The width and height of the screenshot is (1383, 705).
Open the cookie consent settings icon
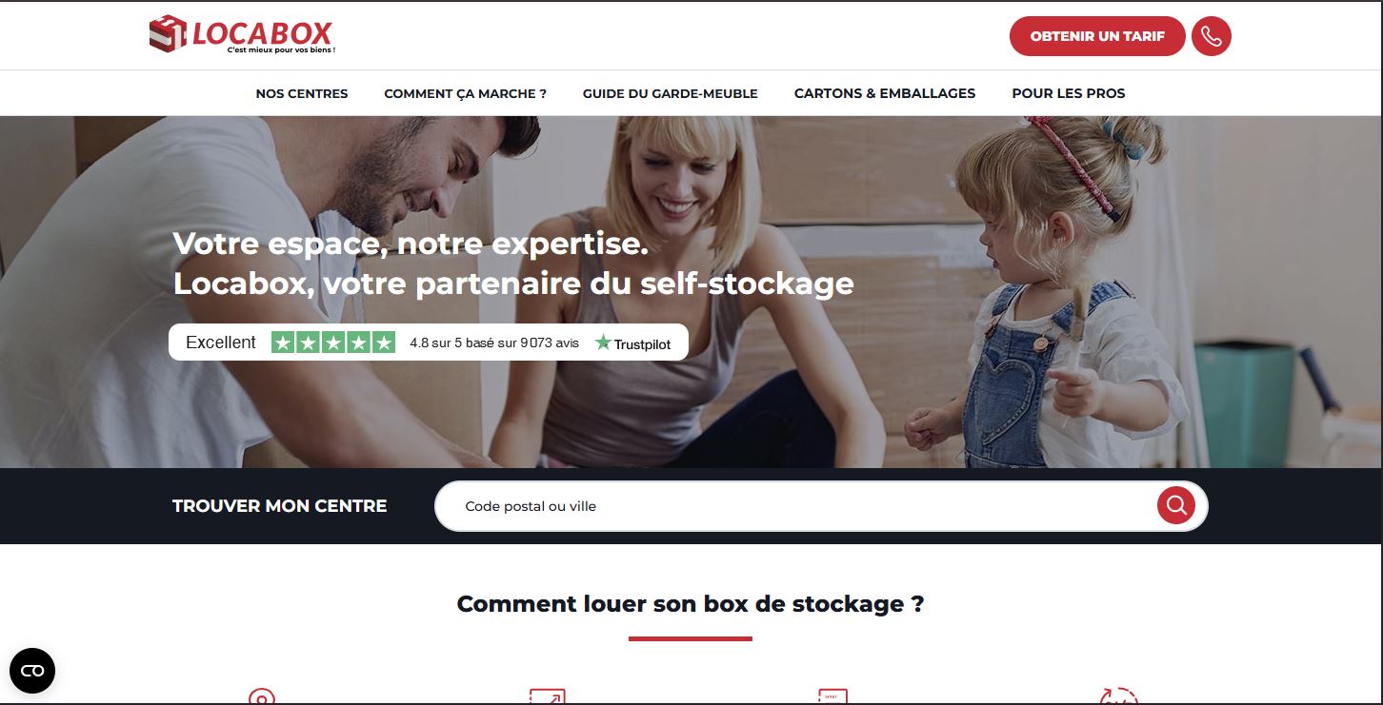32,671
